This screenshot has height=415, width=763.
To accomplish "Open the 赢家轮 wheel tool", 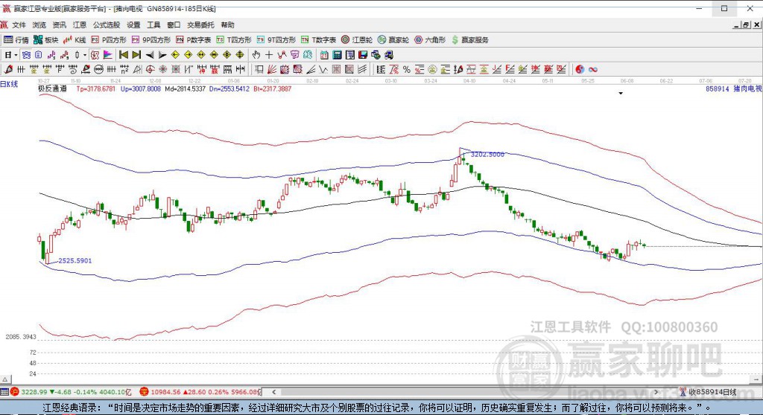I will click(x=393, y=40).
